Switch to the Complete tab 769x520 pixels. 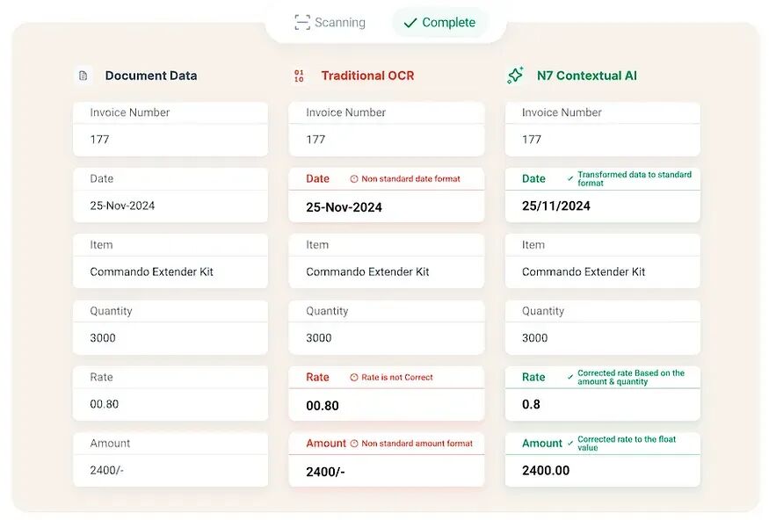click(x=439, y=23)
